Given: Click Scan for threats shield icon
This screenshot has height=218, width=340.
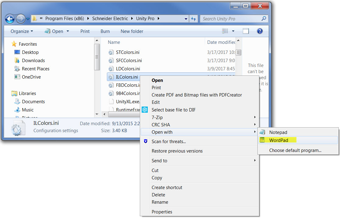Looking at the screenshot, I should [x=146, y=141].
